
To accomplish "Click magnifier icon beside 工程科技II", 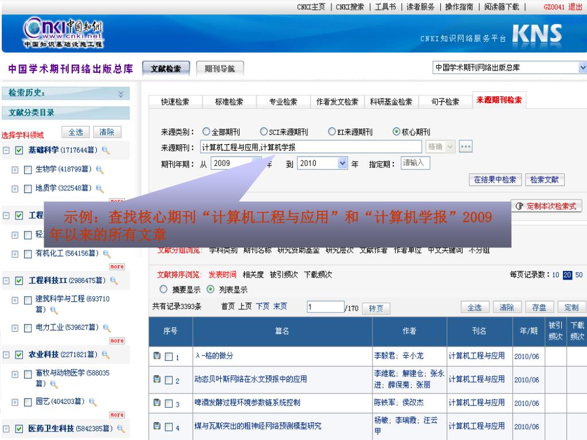I will coord(114,281).
